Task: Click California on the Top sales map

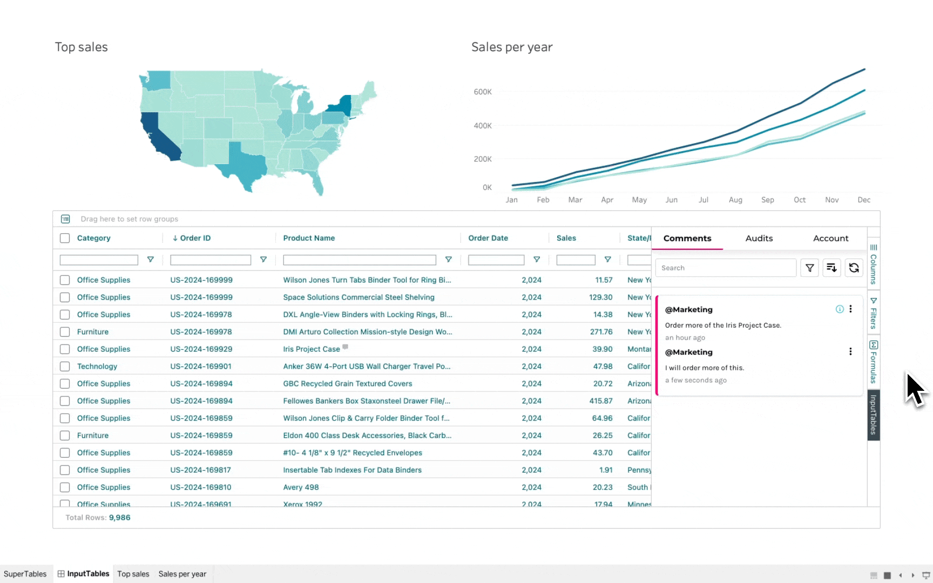Action: 158,138
